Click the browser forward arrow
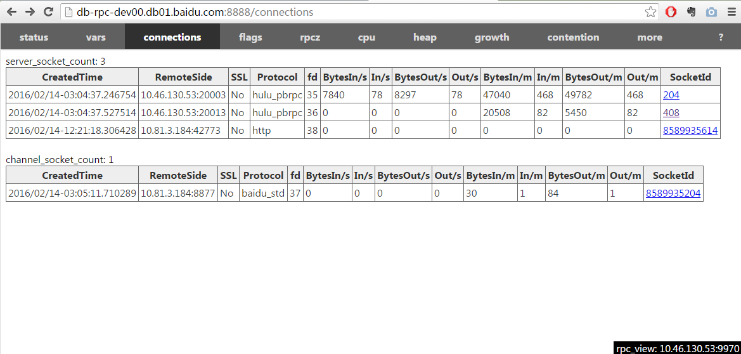 [x=30, y=11]
